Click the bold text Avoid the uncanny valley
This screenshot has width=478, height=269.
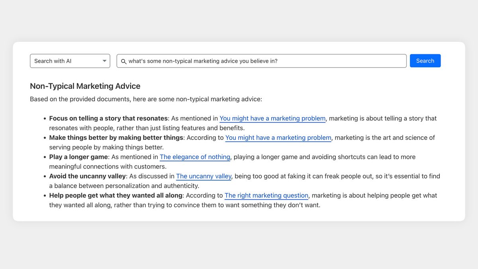click(87, 176)
